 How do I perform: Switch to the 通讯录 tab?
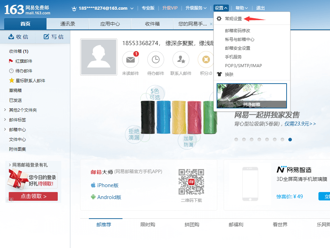click(68, 24)
